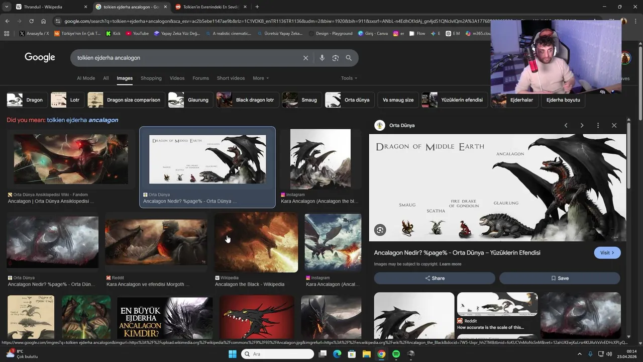This screenshot has height=362, width=643.
Task: Click the Save button in preview
Action: 560,278
